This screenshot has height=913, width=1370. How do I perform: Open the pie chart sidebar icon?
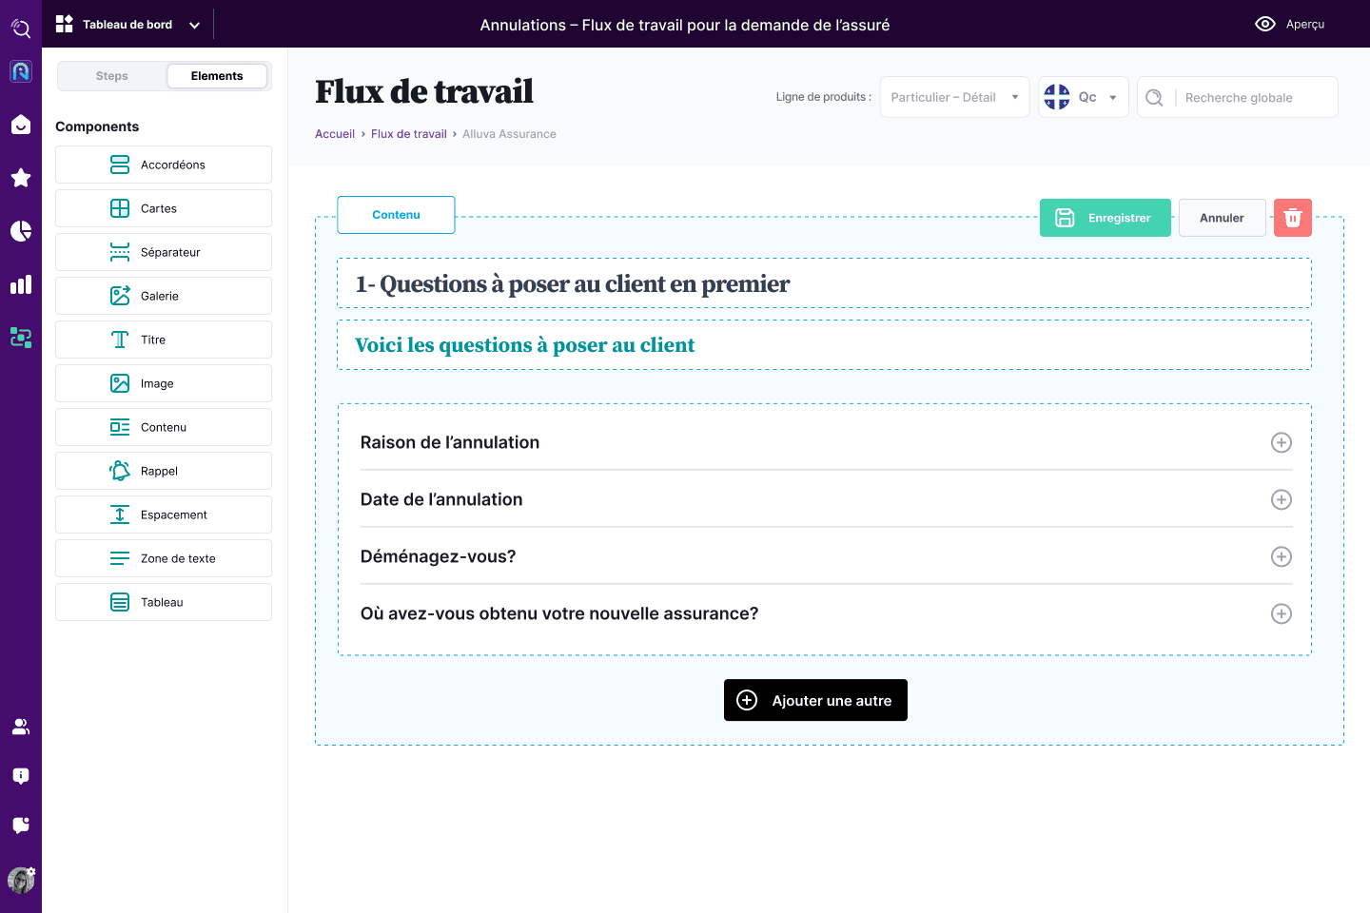point(21,231)
